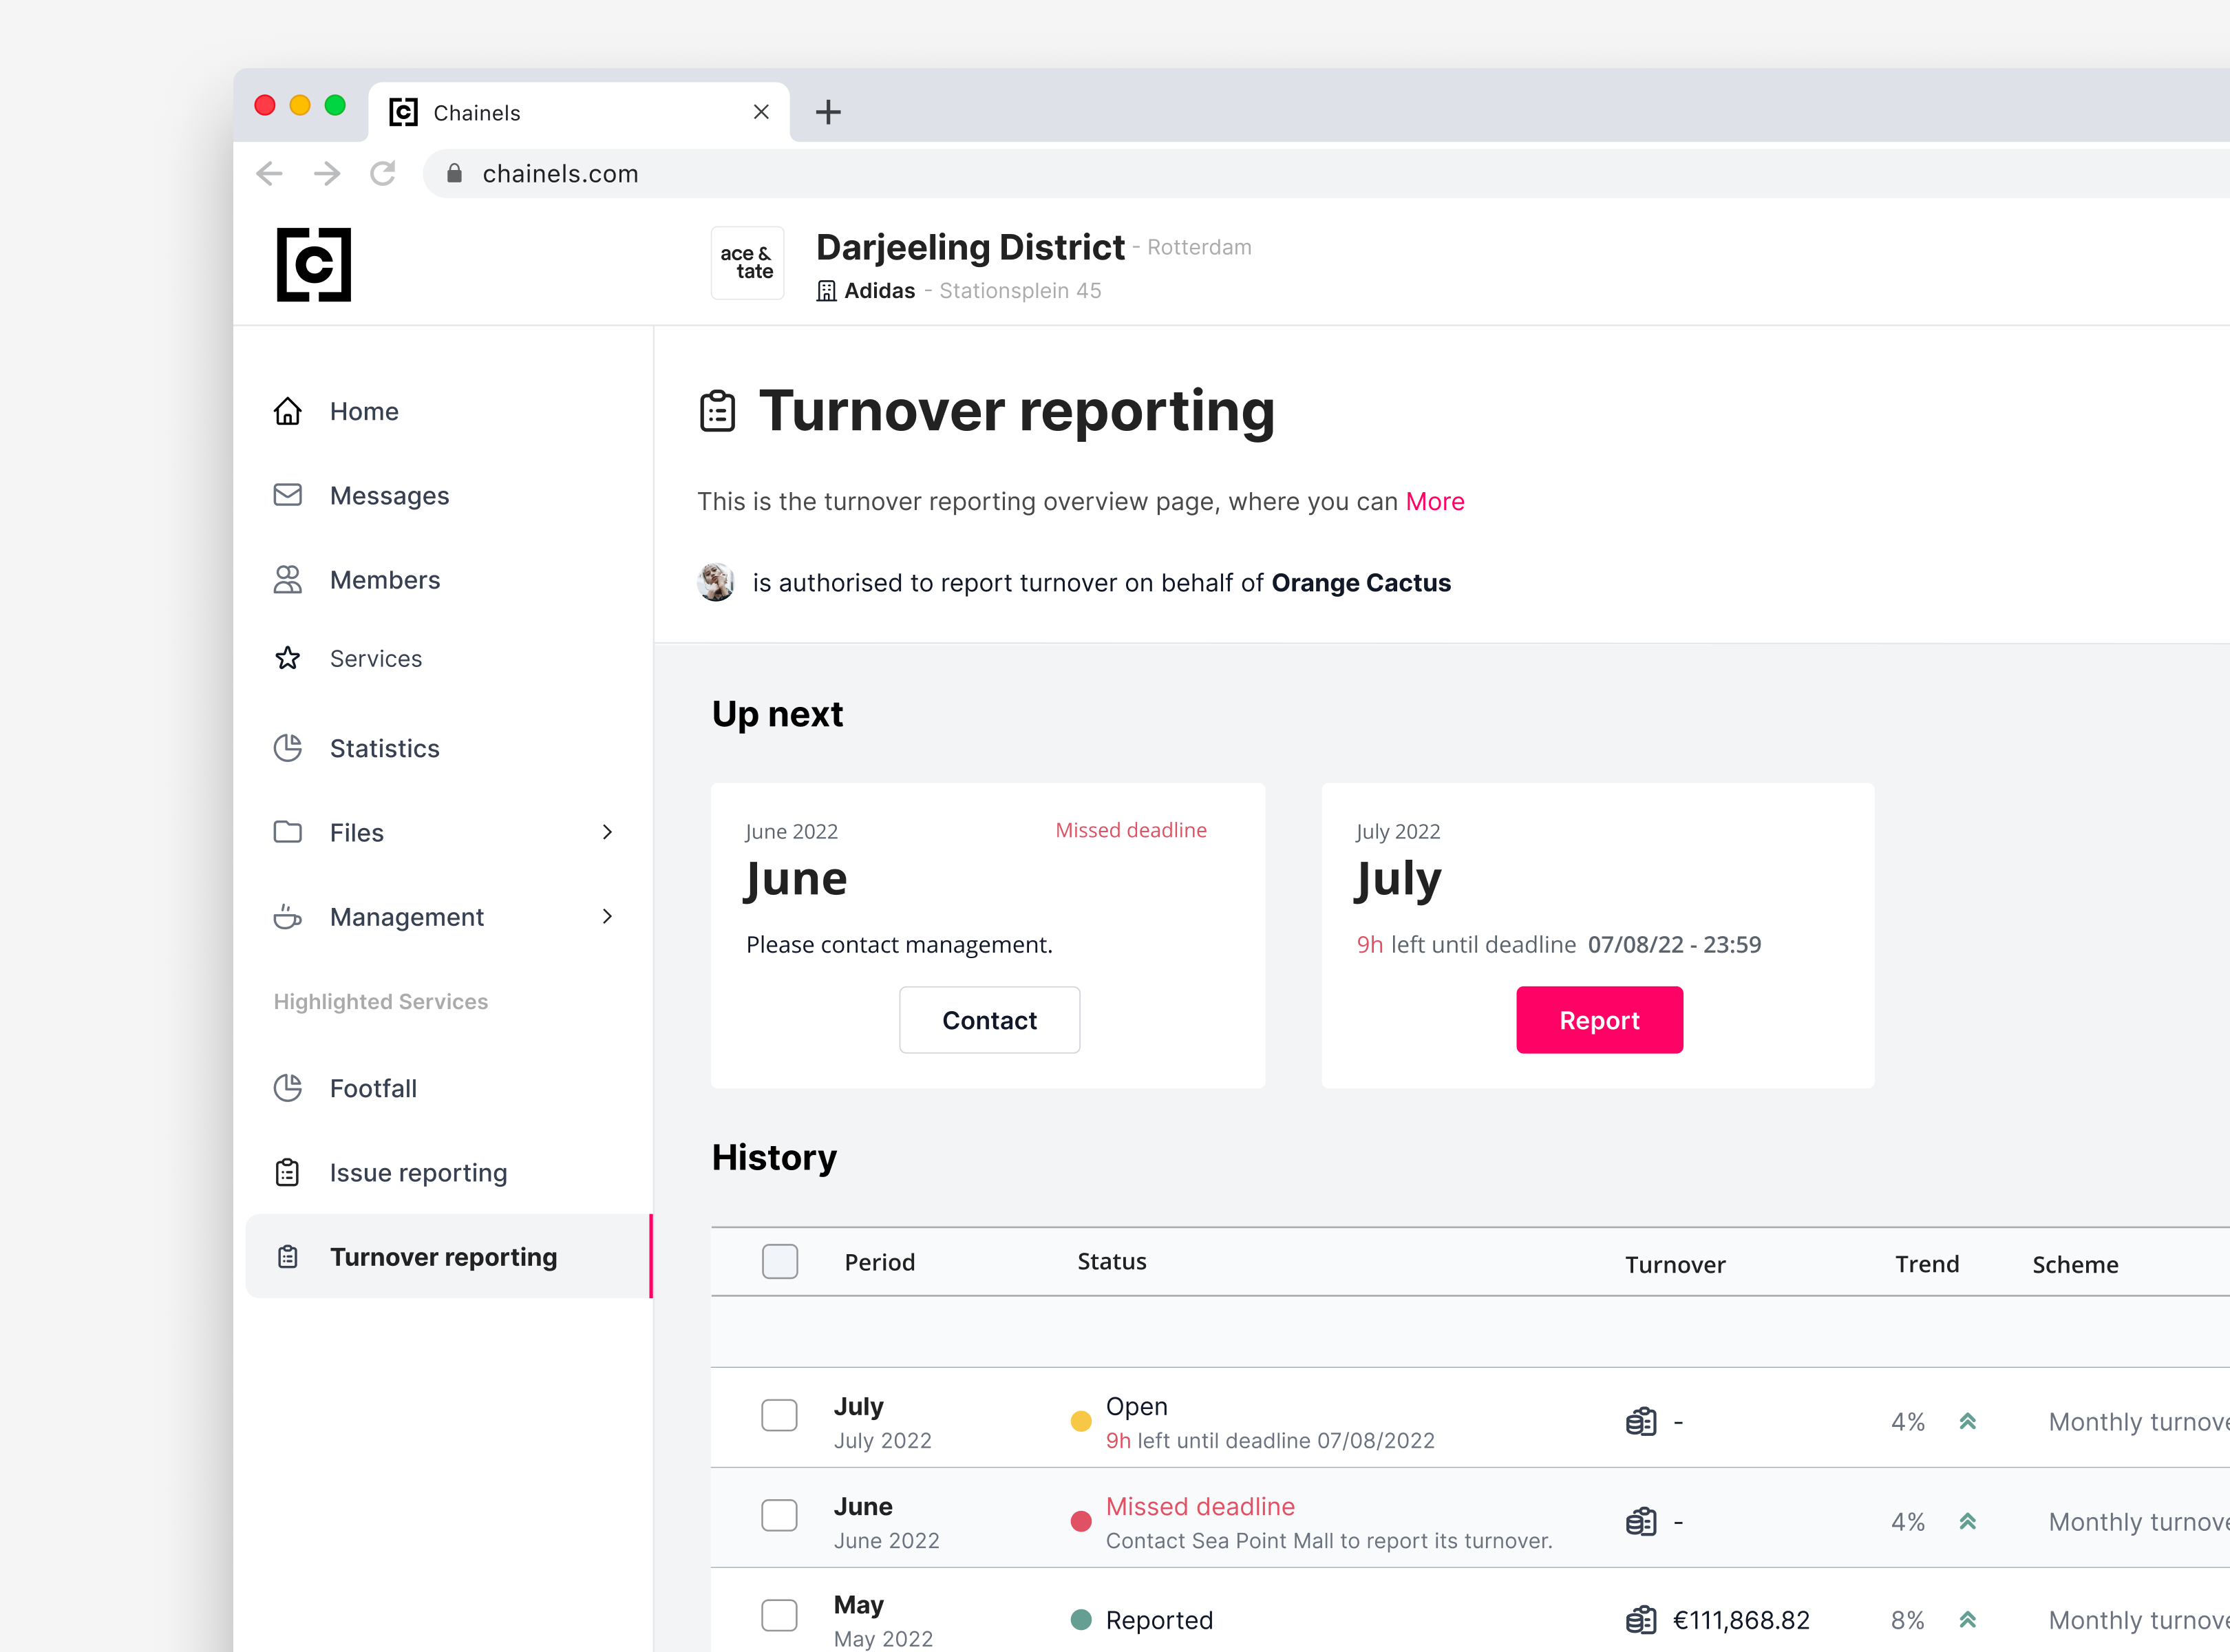Close the Chainels browser tab
This screenshot has height=1652, width=2230.
761,112
